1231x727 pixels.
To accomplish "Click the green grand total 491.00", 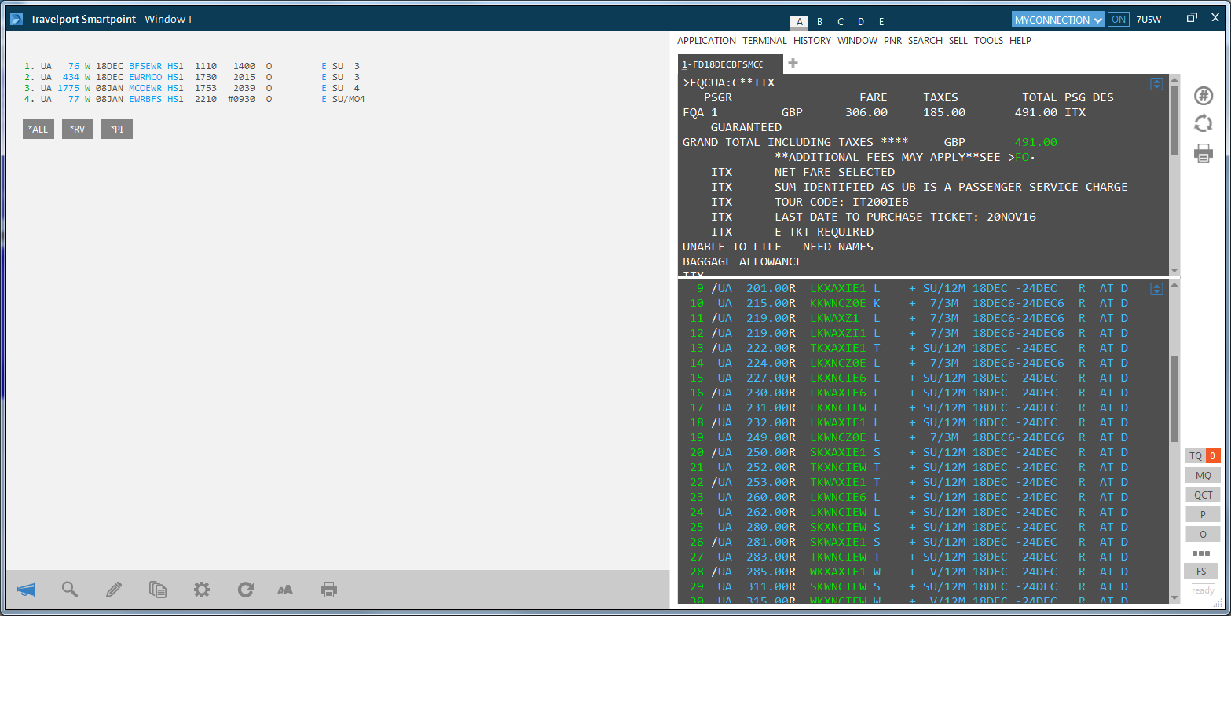I will coord(1036,142).
